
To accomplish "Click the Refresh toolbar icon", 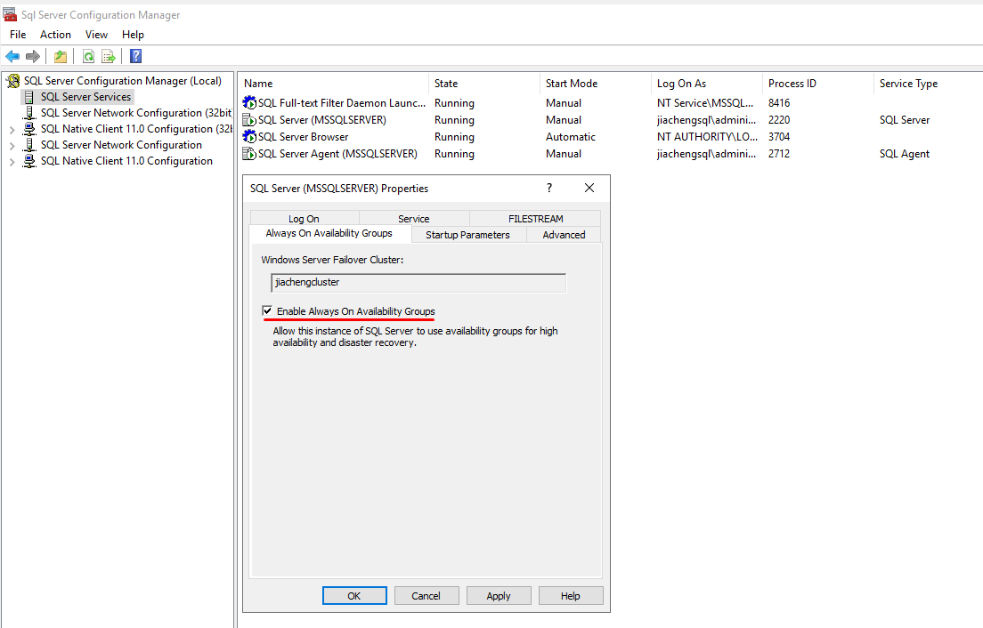I will tap(88, 57).
